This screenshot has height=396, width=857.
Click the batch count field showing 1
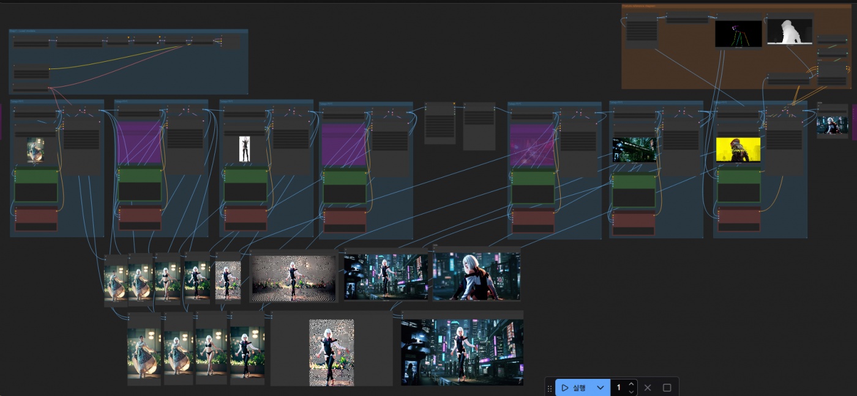619,387
